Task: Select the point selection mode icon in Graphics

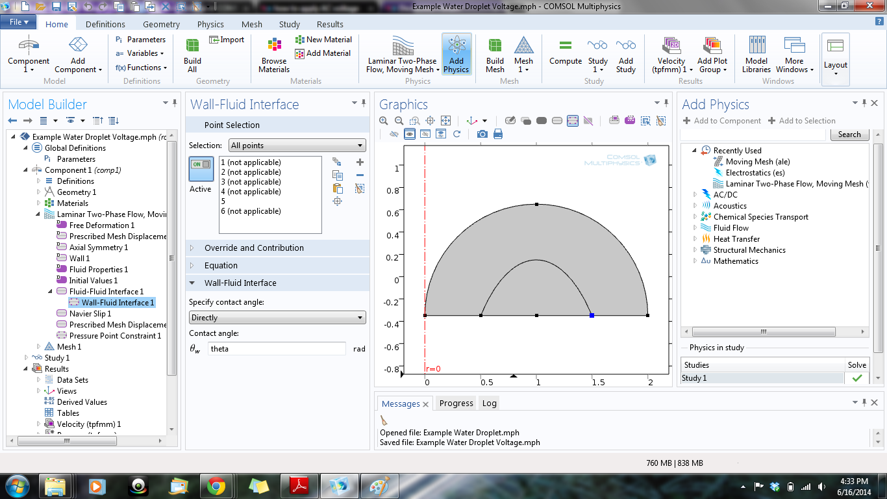Action: tap(573, 121)
